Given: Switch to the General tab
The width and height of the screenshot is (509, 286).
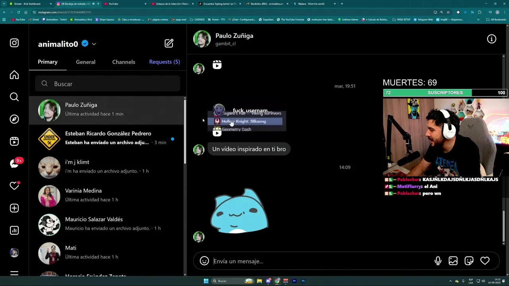Looking at the screenshot, I should [x=85, y=62].
